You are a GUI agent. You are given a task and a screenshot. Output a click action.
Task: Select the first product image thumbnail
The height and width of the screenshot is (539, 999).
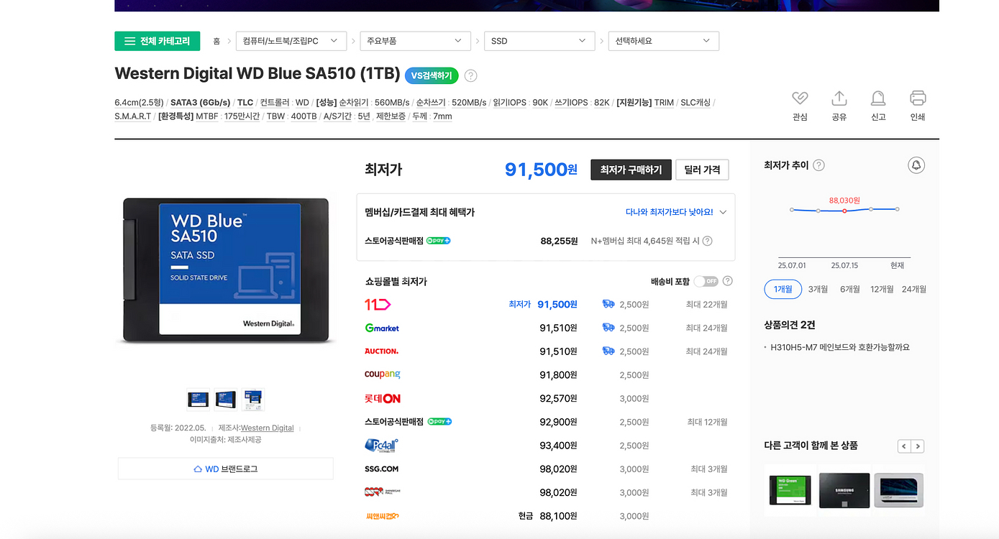coord(198,399)
